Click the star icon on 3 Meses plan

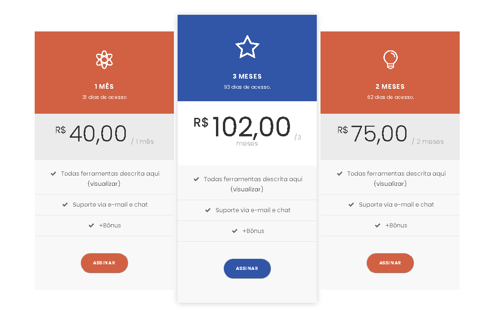pos(247,47)
